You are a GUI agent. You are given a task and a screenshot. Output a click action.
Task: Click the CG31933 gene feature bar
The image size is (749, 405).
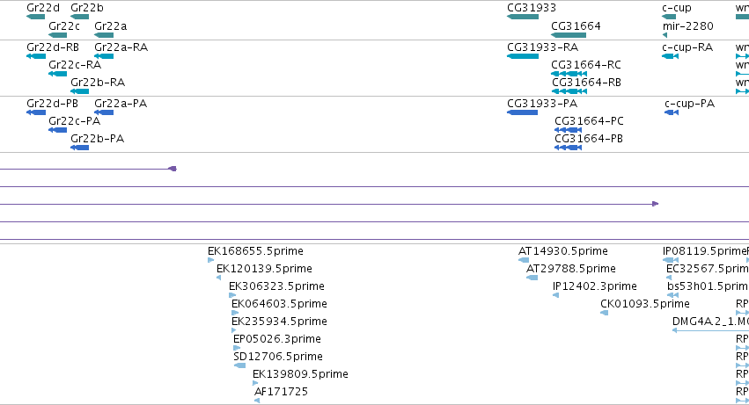(523, 17)
